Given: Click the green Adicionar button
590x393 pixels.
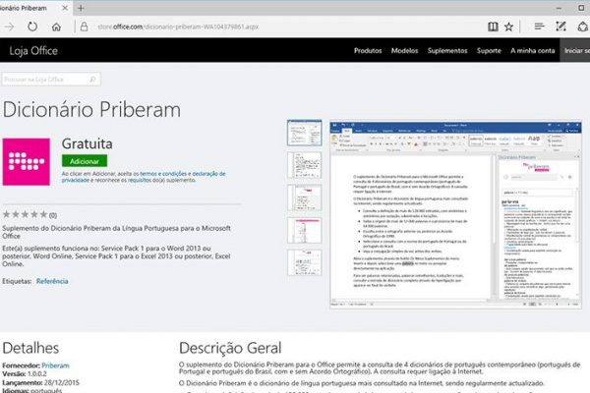Looking at the screenshot, I should pos(85,160).
